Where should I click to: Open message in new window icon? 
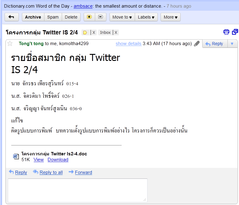click(235, 32)
